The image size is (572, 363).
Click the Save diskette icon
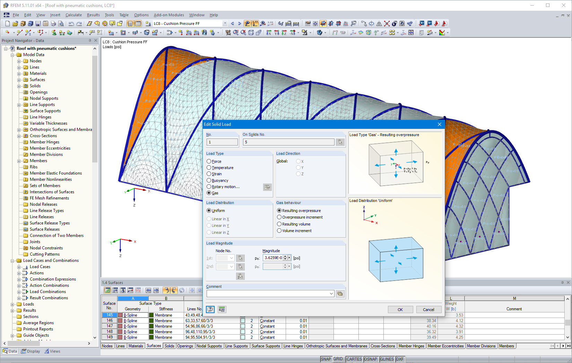(x=38, y=24)
